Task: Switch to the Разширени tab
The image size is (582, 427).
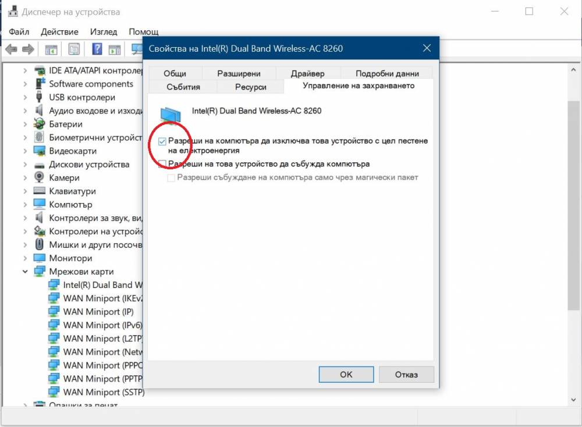Action: click(x=239, y=73)
